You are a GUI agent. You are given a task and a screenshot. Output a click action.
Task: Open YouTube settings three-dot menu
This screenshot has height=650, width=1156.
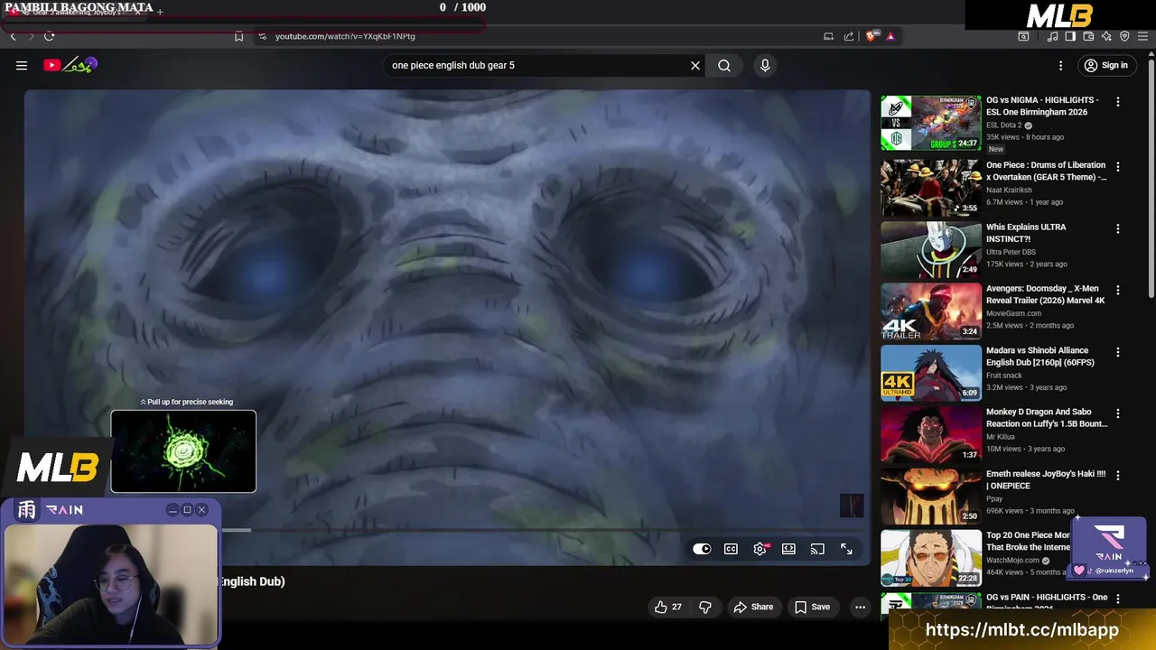pyautogui.click(x=1060, y=65)
